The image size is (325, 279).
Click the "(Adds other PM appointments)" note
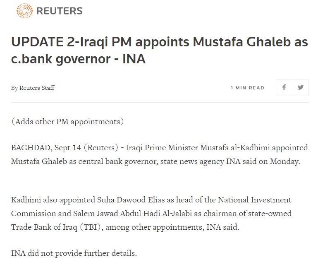[67, 122]
